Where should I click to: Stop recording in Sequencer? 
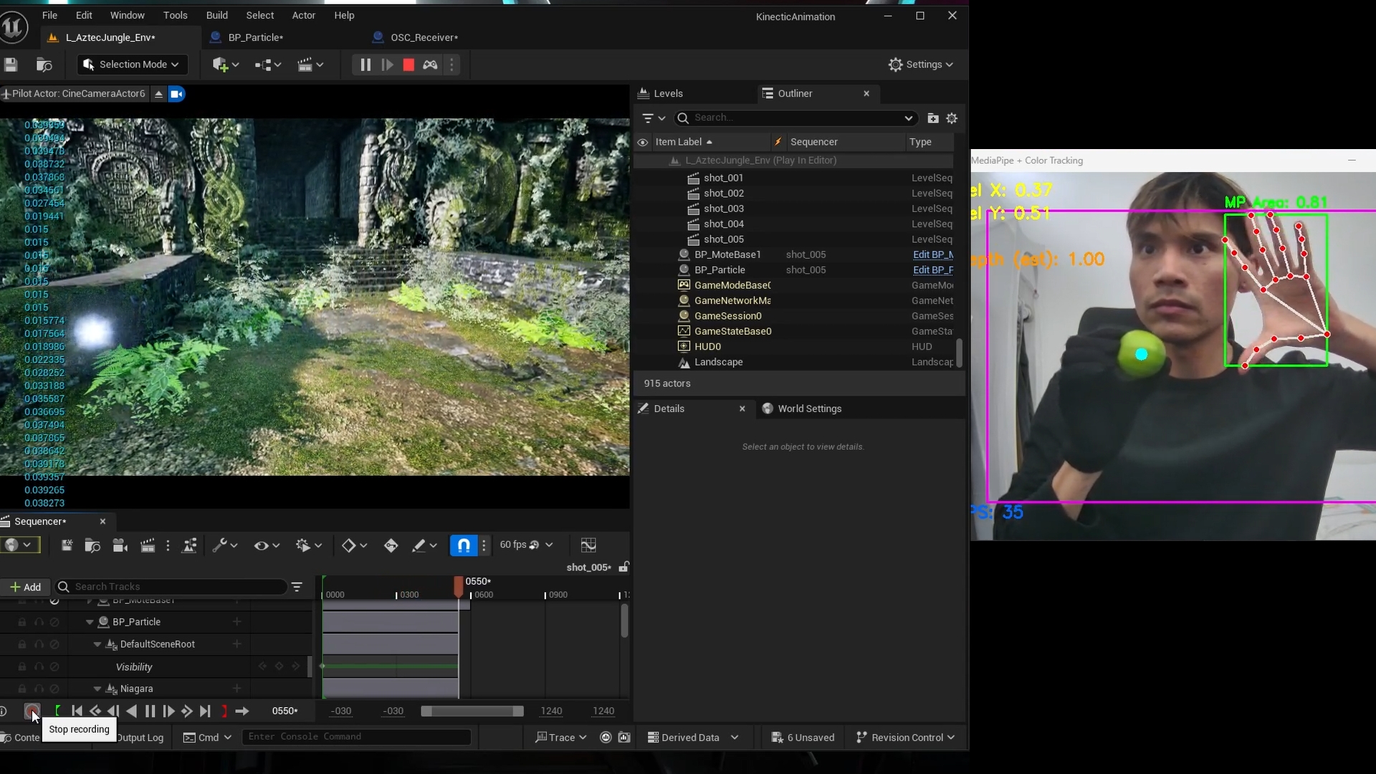[32, 711]
